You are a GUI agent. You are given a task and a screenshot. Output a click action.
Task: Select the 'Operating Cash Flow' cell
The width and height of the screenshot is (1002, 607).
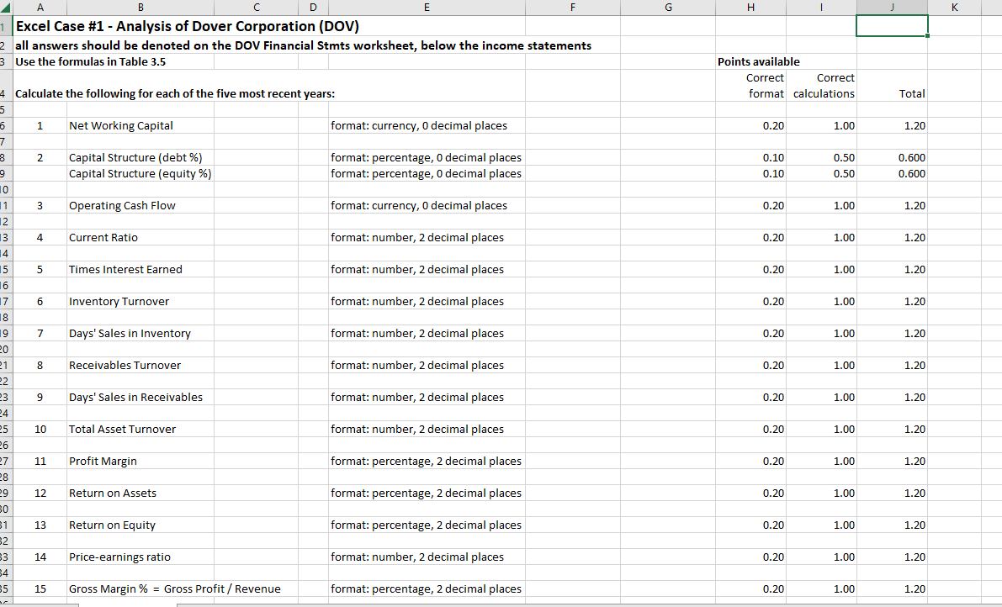point(140,205)
